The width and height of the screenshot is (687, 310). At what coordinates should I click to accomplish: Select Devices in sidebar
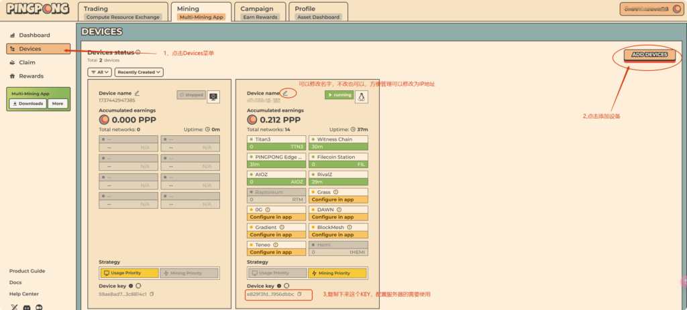(38, 49)
